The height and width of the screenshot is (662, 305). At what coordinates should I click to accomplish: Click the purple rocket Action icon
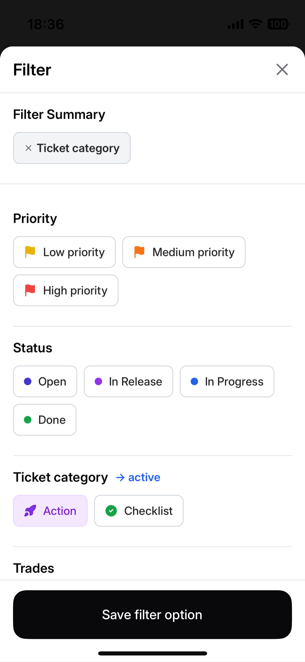tap(30, 511)
